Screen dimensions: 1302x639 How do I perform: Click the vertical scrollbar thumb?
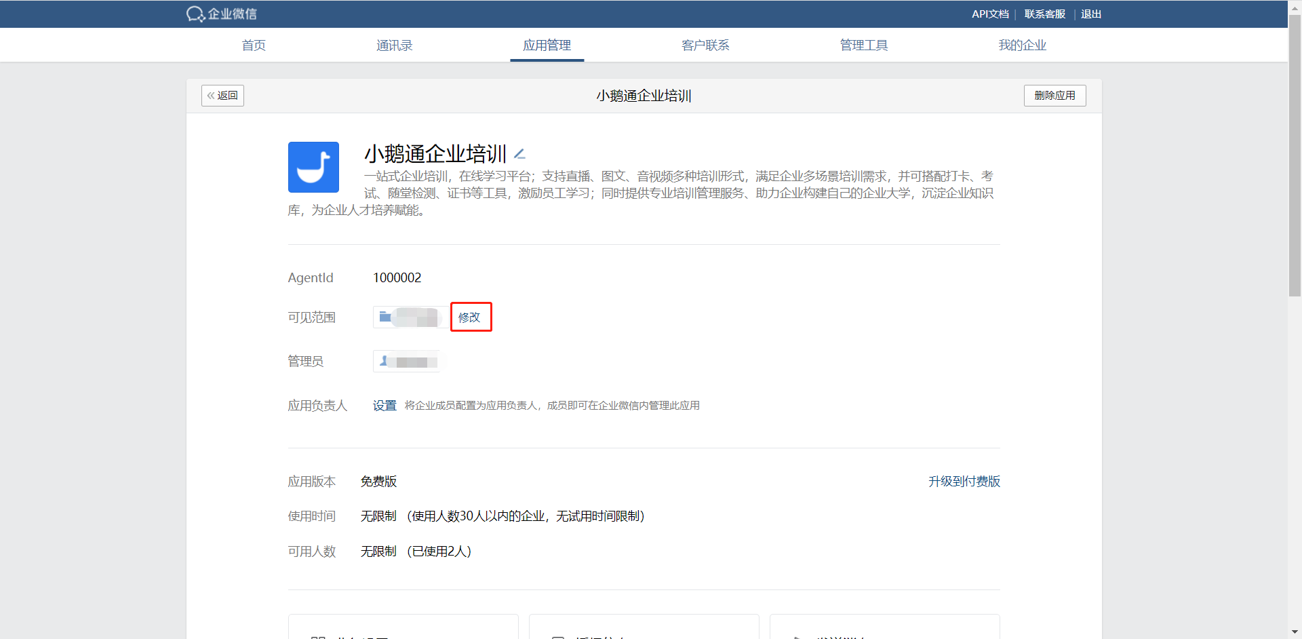[x=1295, y=156]
